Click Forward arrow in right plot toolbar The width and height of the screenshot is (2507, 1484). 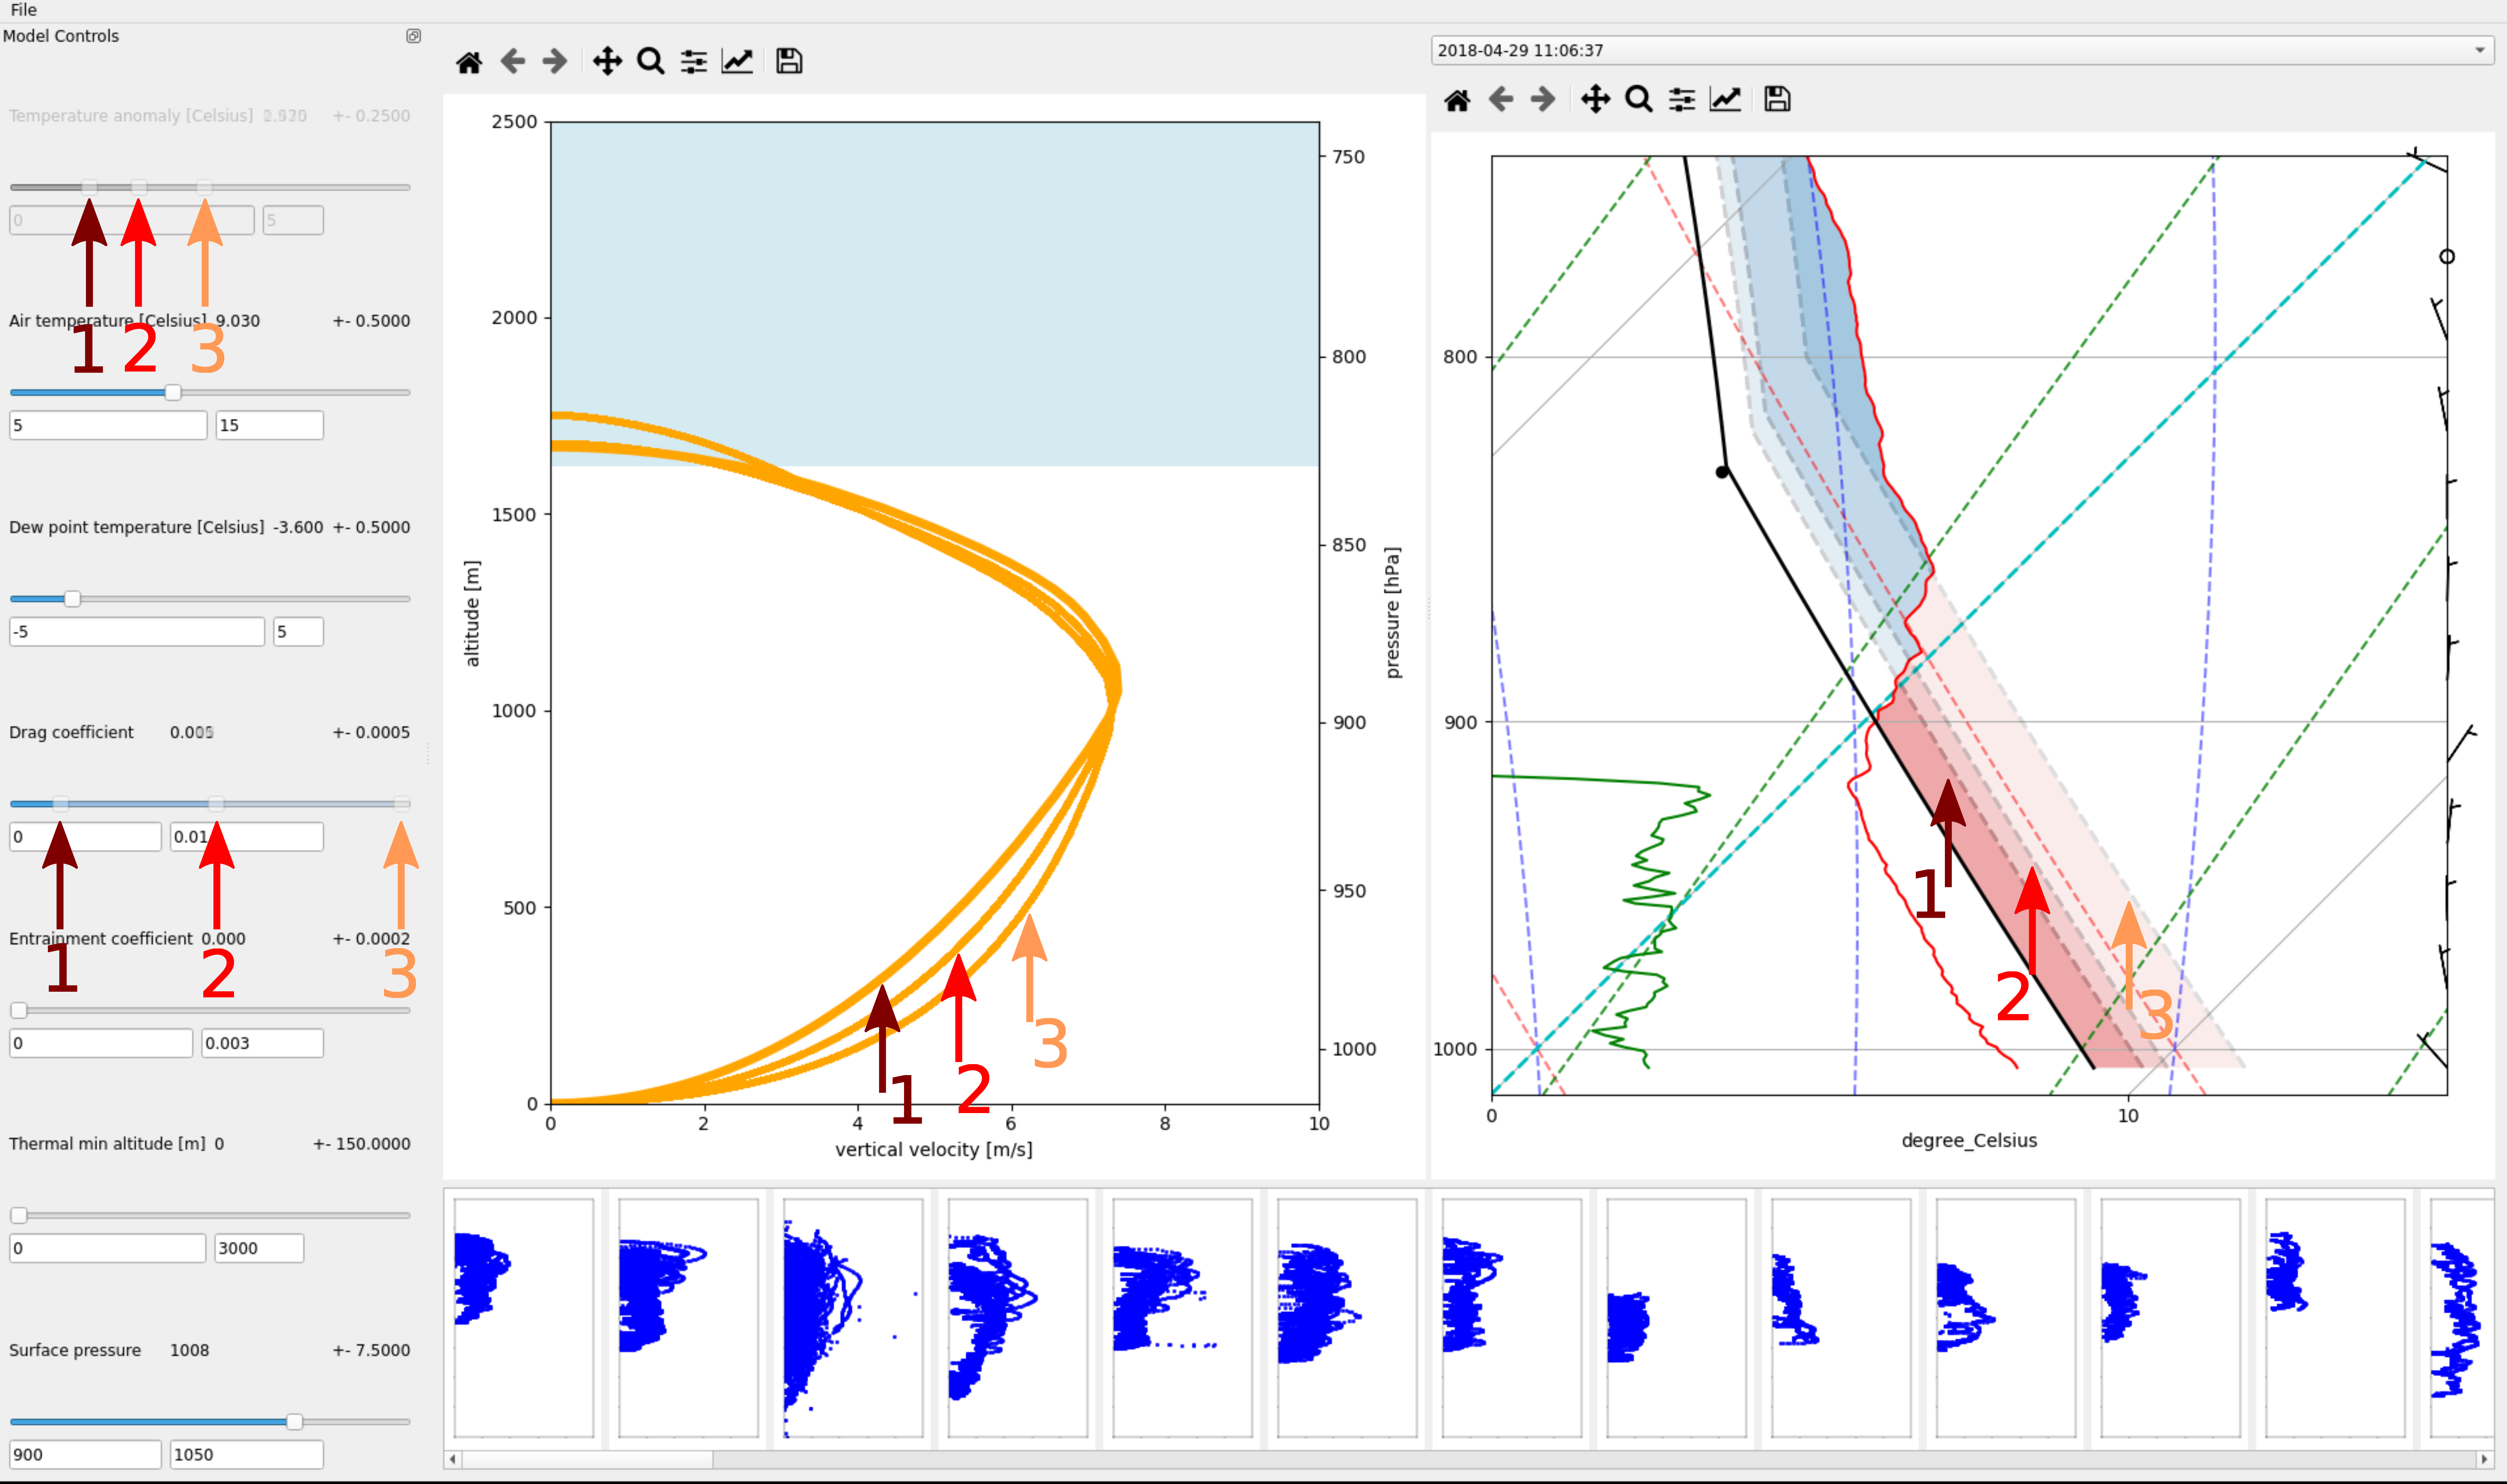point(1543,99)
